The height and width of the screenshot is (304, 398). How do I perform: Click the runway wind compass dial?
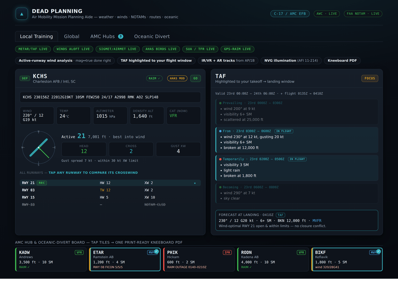coord(38,147)
